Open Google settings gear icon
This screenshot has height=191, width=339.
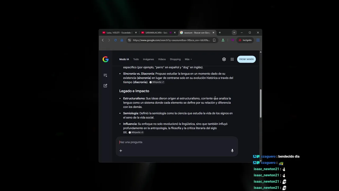click(224, 59)
